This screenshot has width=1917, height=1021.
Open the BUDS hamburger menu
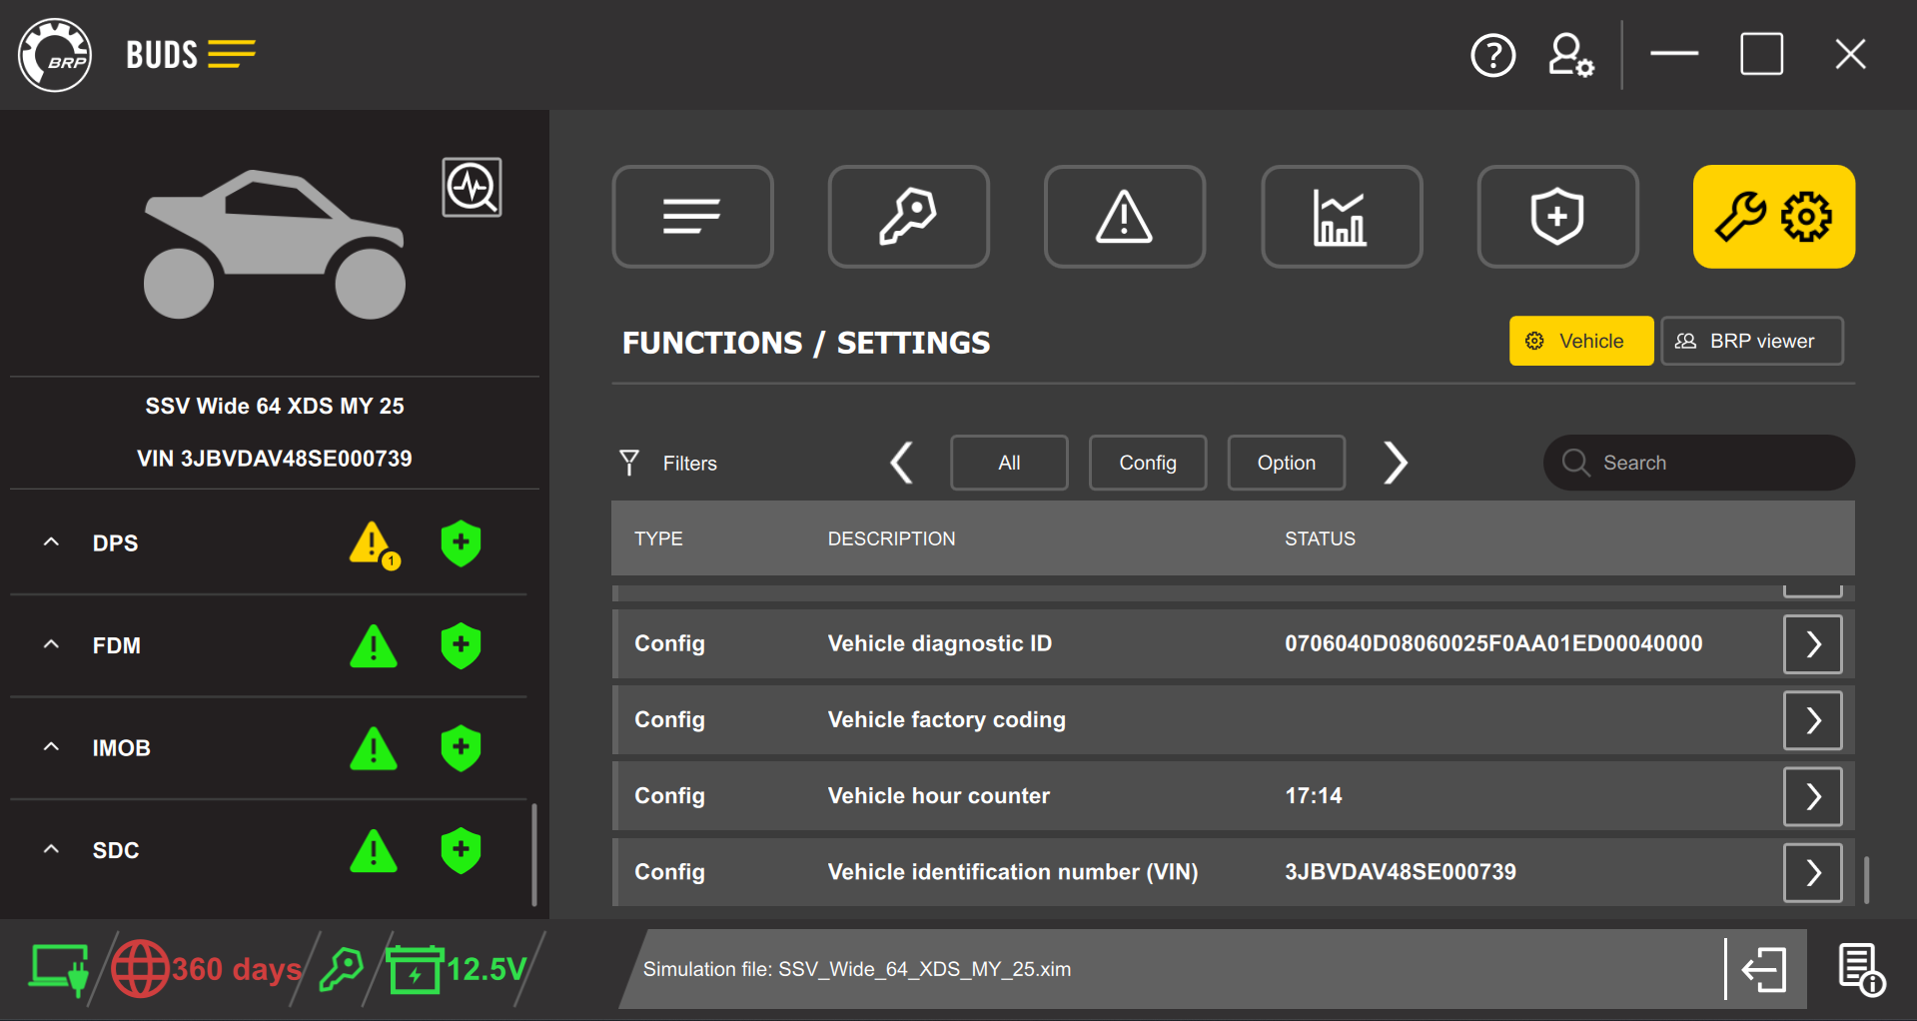point(232,54)
